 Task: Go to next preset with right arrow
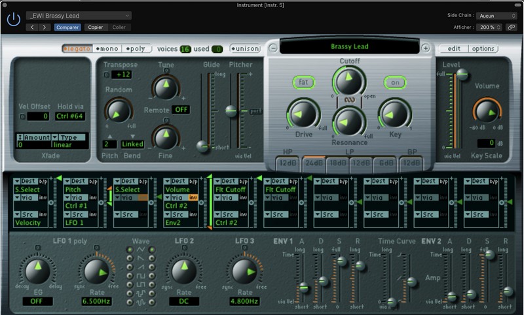pyautogui.click(x=45, y=27)
